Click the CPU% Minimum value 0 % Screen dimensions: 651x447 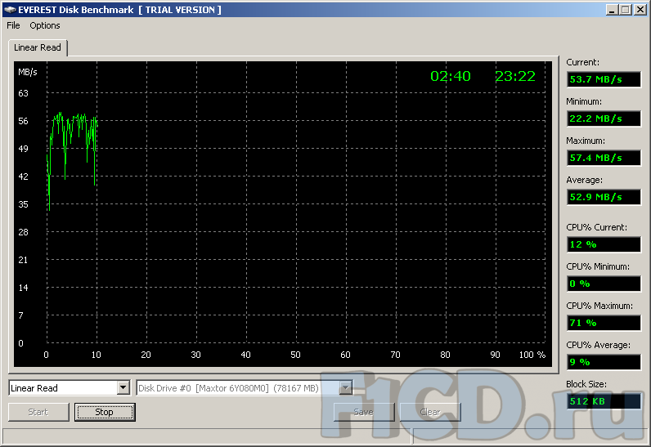(x=604, y=284)
